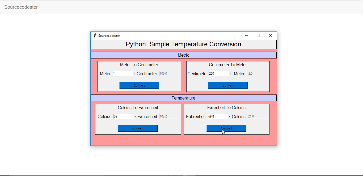Focus the Celcius input field containing 39
Viewport: 363px width, 176px height.
tap(124, 116)
